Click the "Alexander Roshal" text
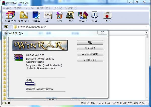The height and width of the screenshot is (107, 151). click(35, 62)
